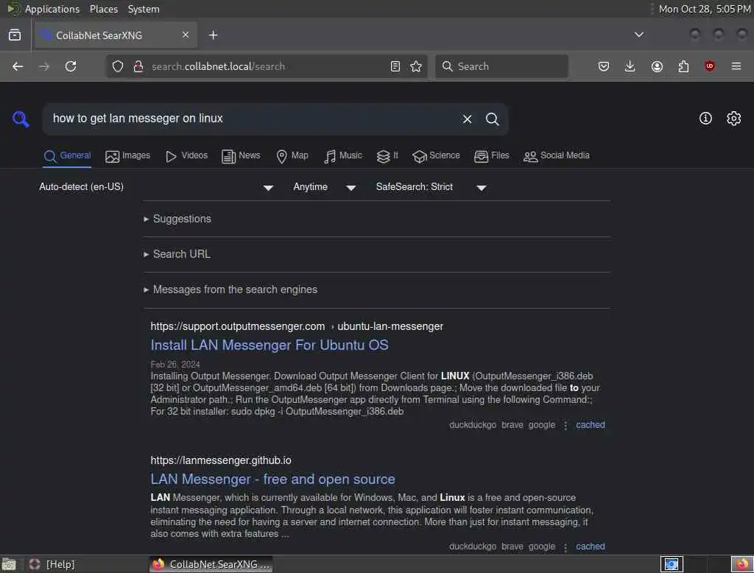Select CollabNet SearXNG taskbar window button
The image size is (754, 573).
point(211,564)
